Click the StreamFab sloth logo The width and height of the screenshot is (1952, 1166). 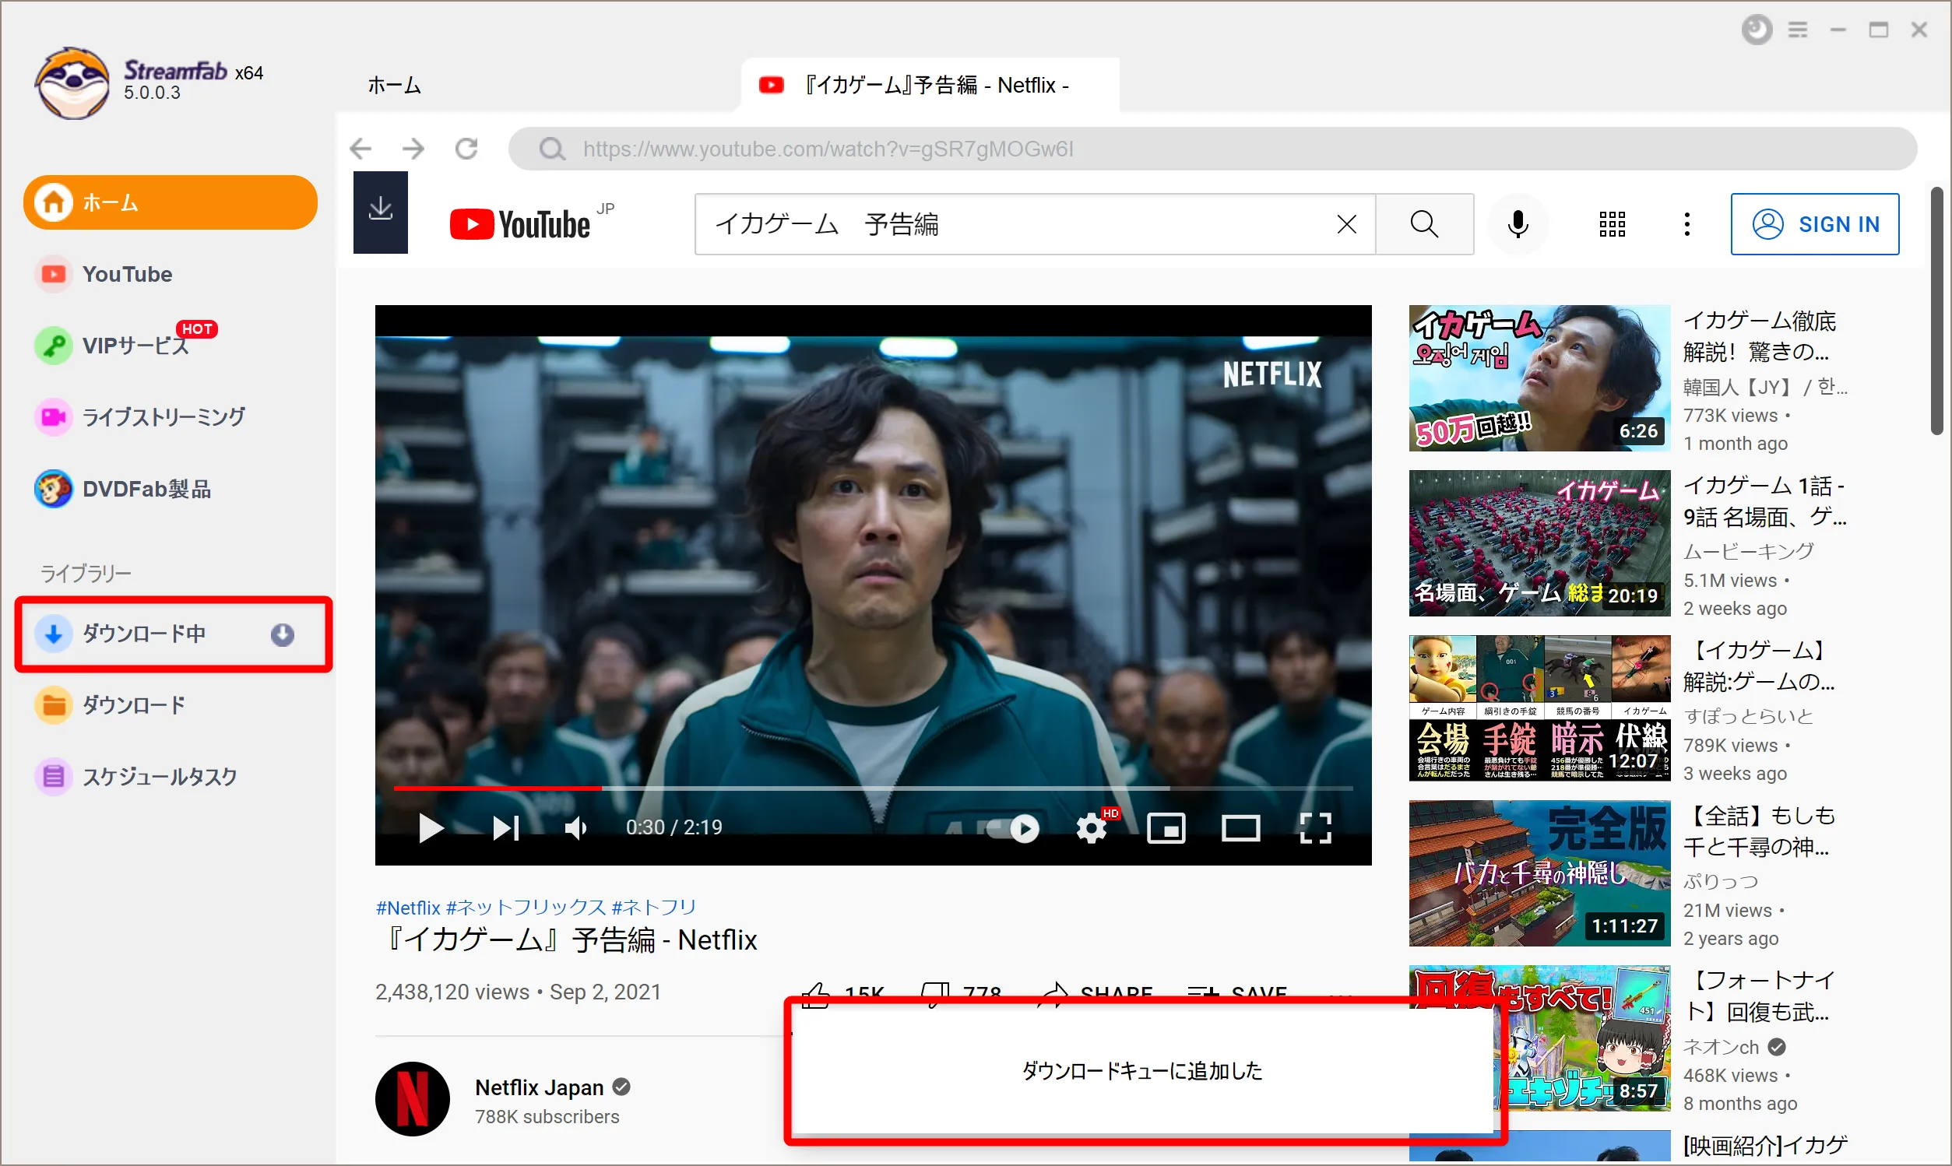point(72,83)
